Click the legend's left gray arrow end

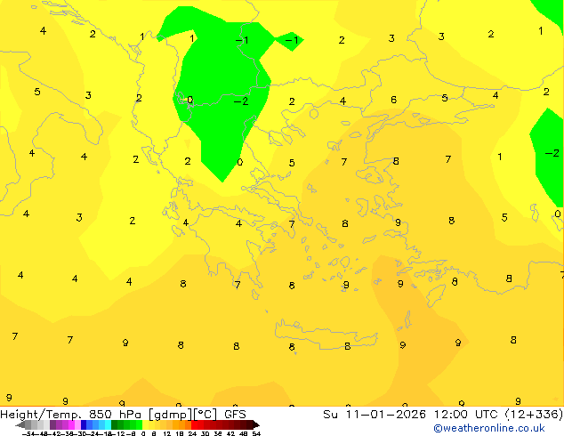coord(20,425)
